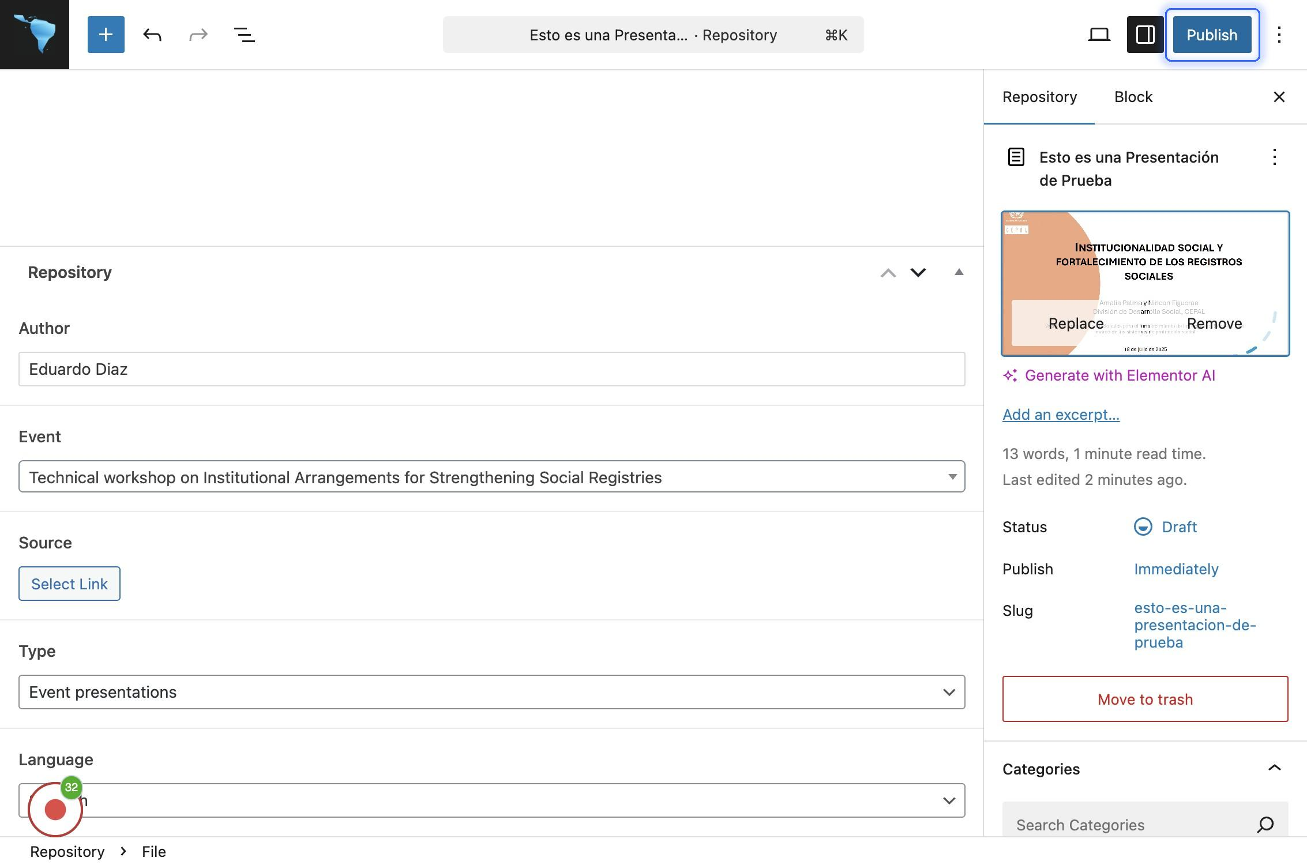Click the search icon in Search Categories
Image resolution: width=1307 pixels, height=865 pixels.
point(1265,824)
